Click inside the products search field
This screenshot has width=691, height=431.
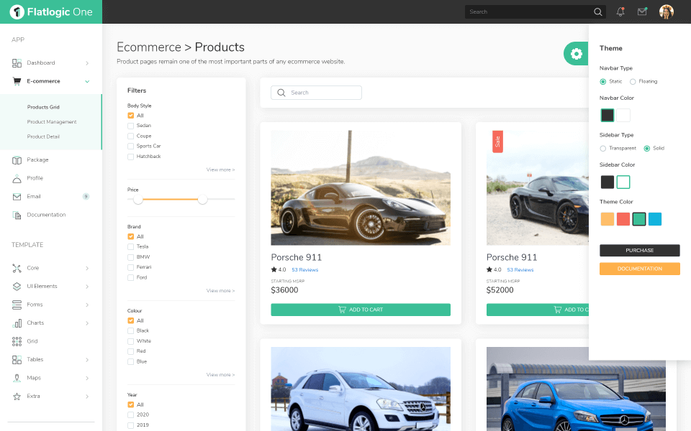320,92
